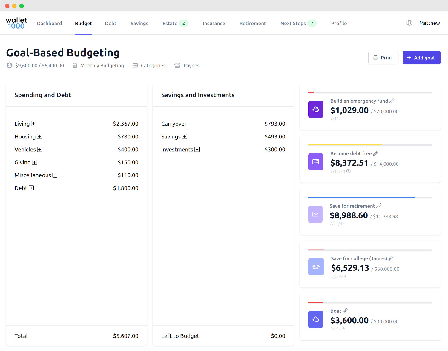
Task: Click the college graduation cap icon
Action: tap(316, 267)
